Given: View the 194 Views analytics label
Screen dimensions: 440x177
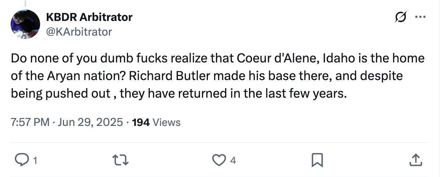Looking at the screenshot, I should click(x=156, y=122).
